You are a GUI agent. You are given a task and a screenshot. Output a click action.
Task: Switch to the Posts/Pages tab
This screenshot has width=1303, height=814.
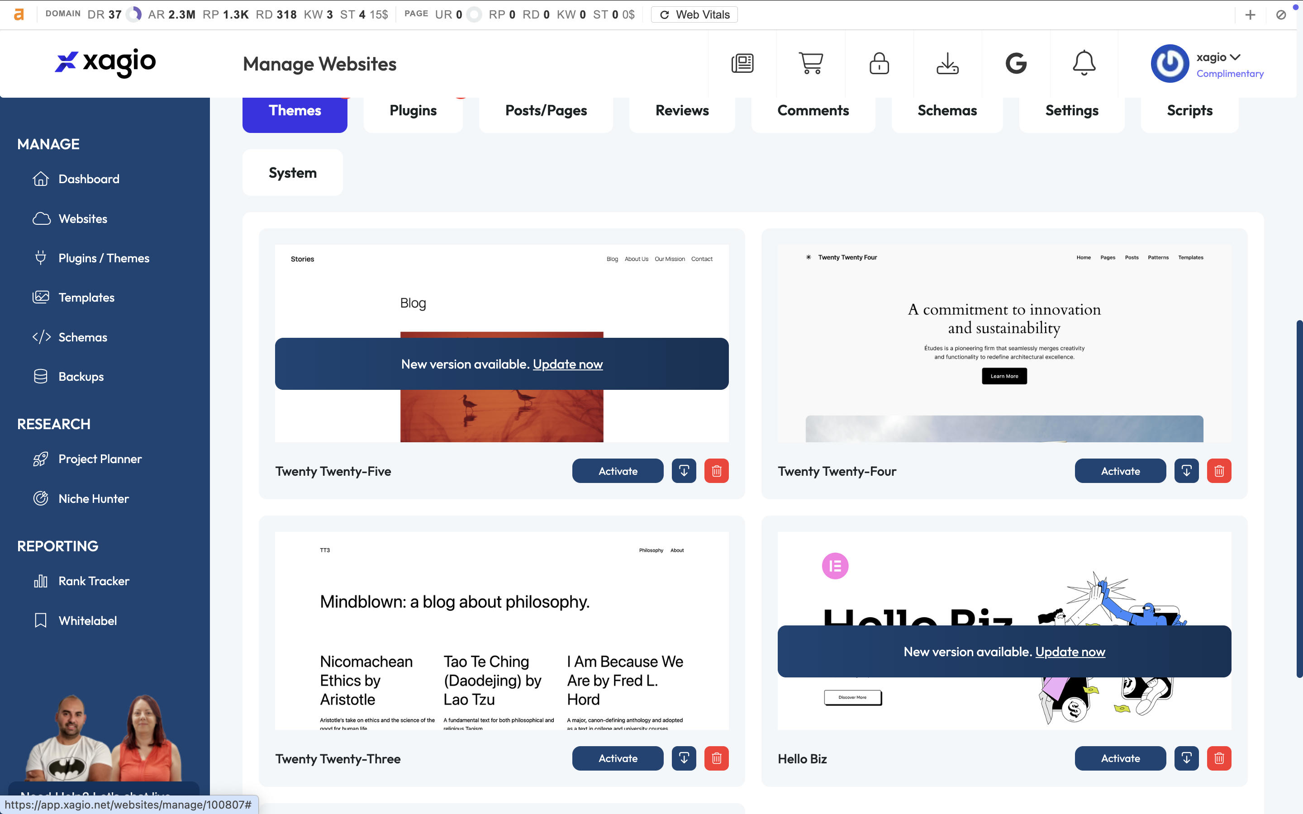[x=546, y=111]
